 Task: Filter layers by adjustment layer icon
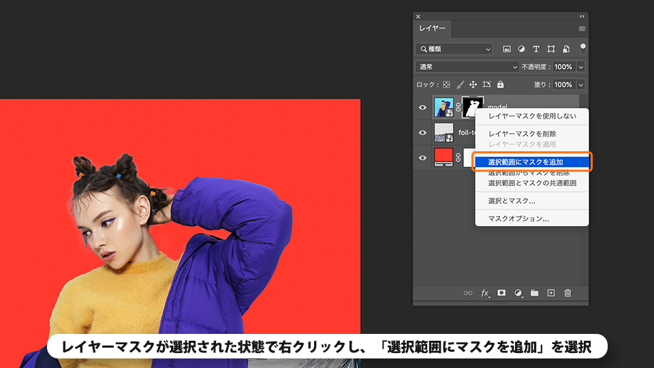(521, 49)
